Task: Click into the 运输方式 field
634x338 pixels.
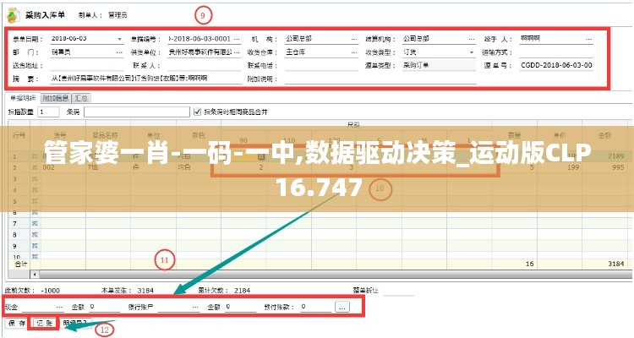Action: (556, 52)
